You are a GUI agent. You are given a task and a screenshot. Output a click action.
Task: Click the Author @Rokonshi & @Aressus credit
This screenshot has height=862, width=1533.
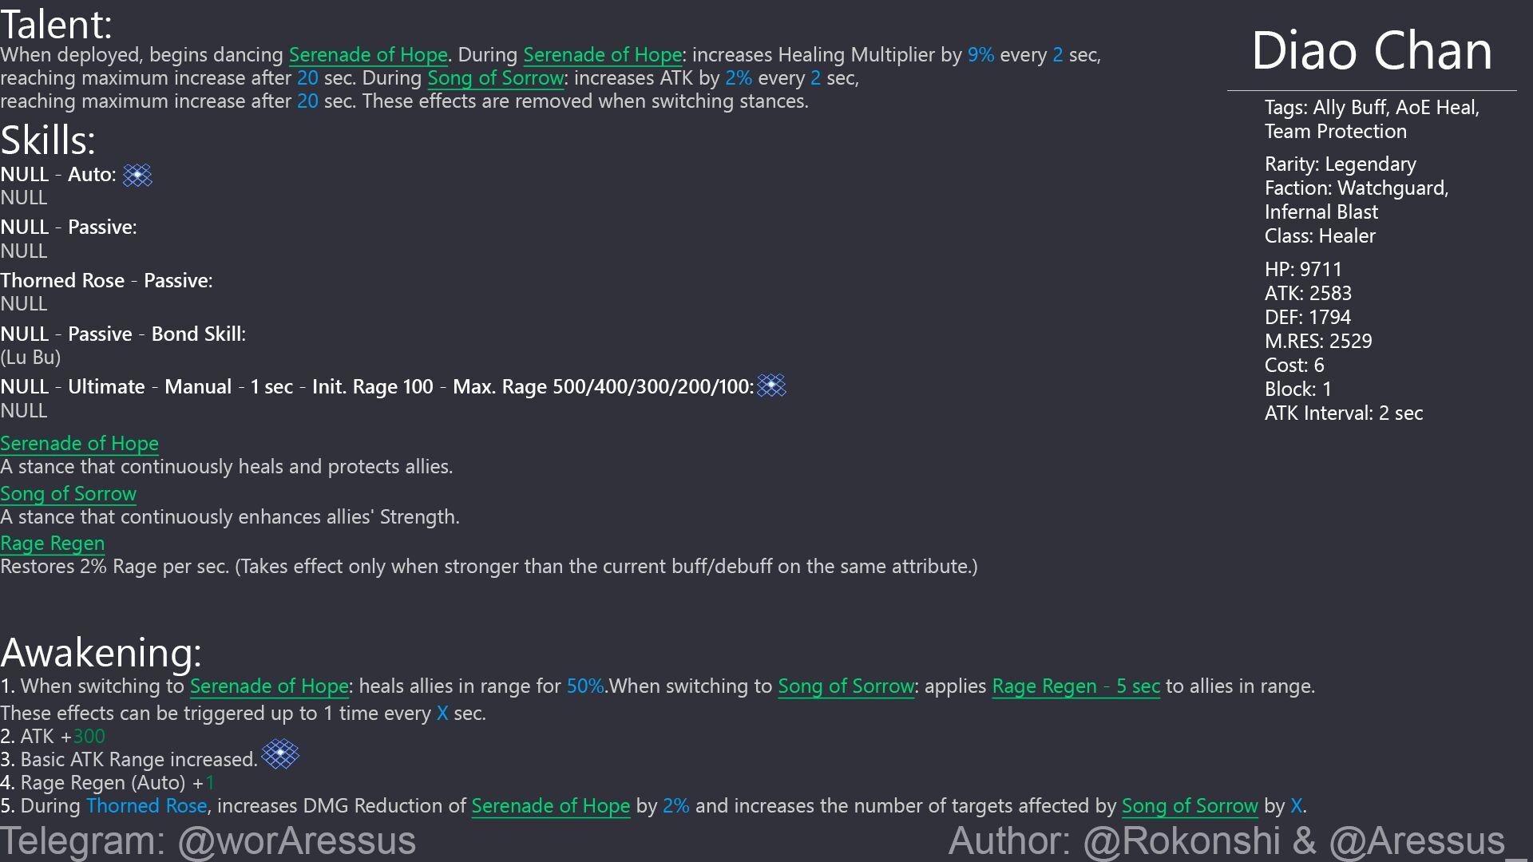click(1226, 840)
